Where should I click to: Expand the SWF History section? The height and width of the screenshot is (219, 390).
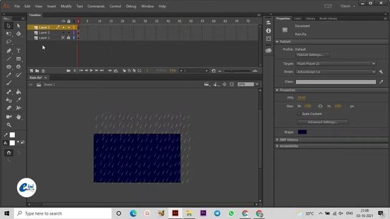pyautogui.click(x=277, y=140)
